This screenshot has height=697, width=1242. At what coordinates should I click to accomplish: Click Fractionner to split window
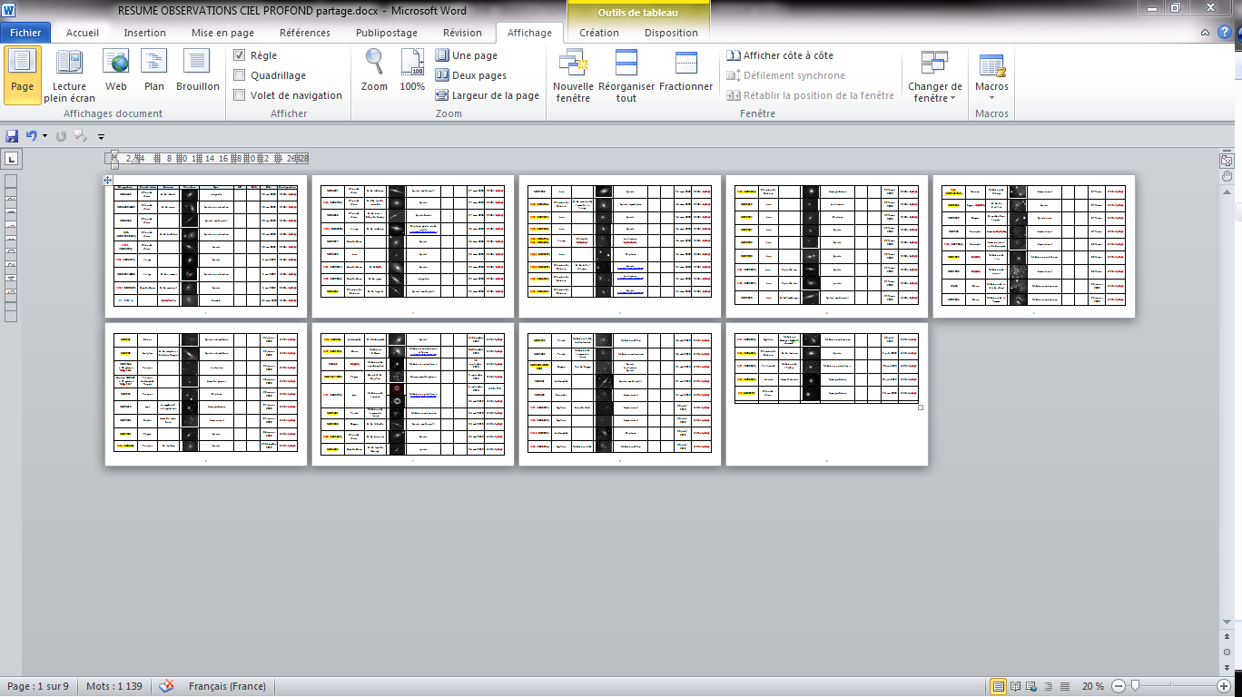coord(686,73)
